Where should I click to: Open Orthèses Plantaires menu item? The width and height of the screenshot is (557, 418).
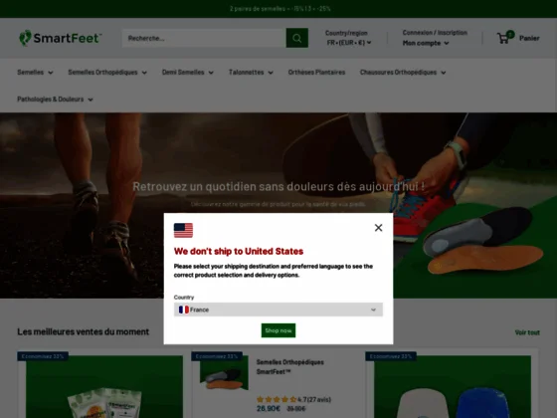pyautogui.click(x=316, y=72)
